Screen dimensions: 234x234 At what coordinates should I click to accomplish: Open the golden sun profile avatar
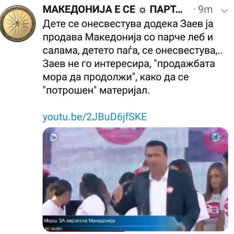click(x=18, y=23)
